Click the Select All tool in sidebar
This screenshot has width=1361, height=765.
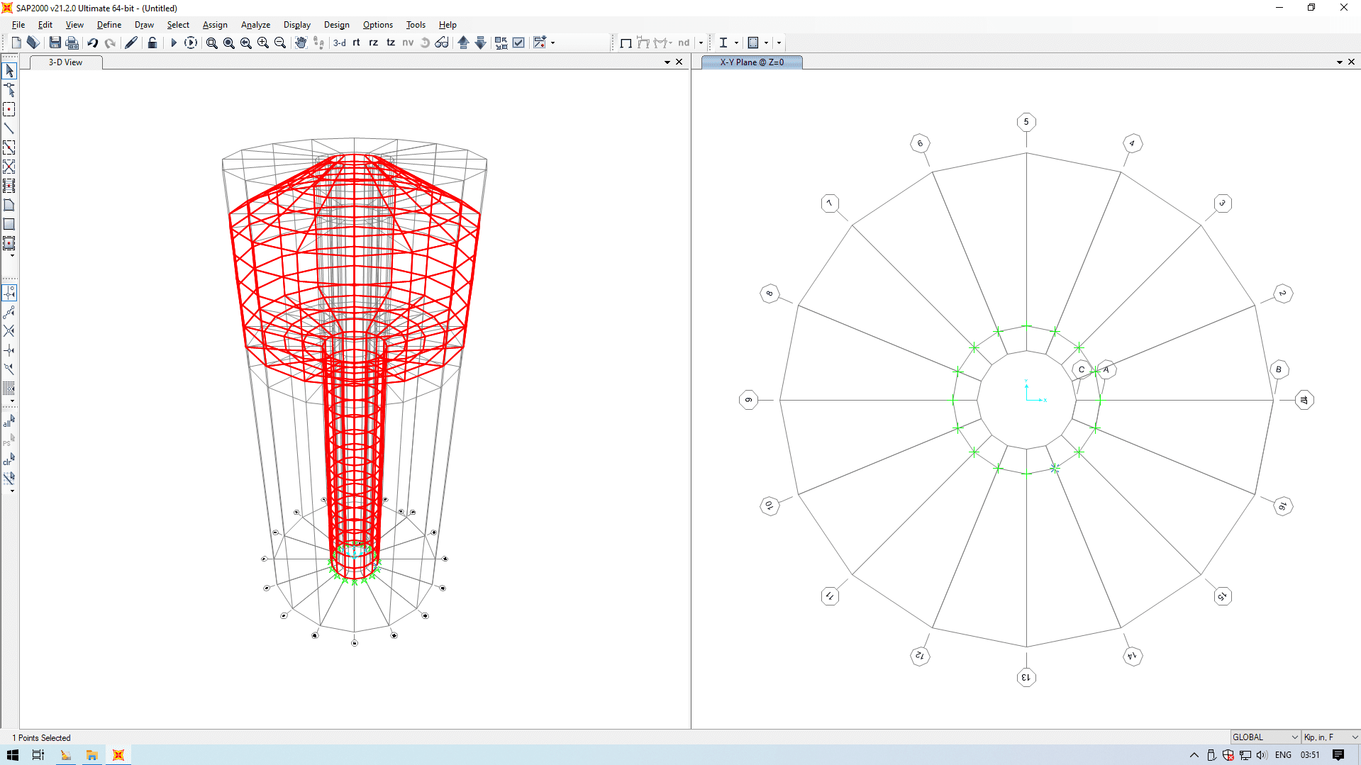(x=9, y=422)
